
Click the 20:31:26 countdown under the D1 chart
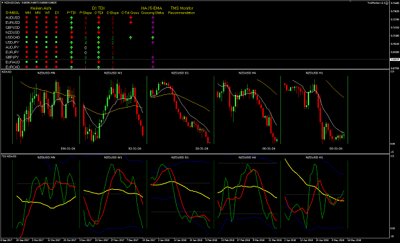pyautogui.click(x=202, y=149)
